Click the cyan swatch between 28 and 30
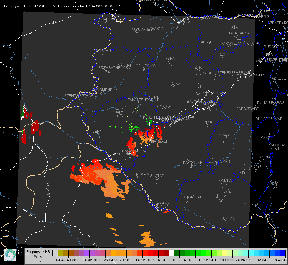The width and height of the screenshot is (288, 265). [251, 253]
